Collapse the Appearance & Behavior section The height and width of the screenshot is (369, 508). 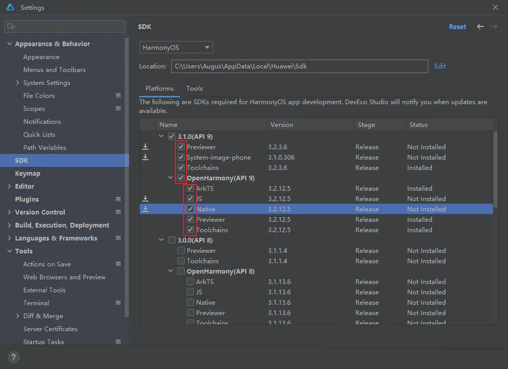click(9, 44)
